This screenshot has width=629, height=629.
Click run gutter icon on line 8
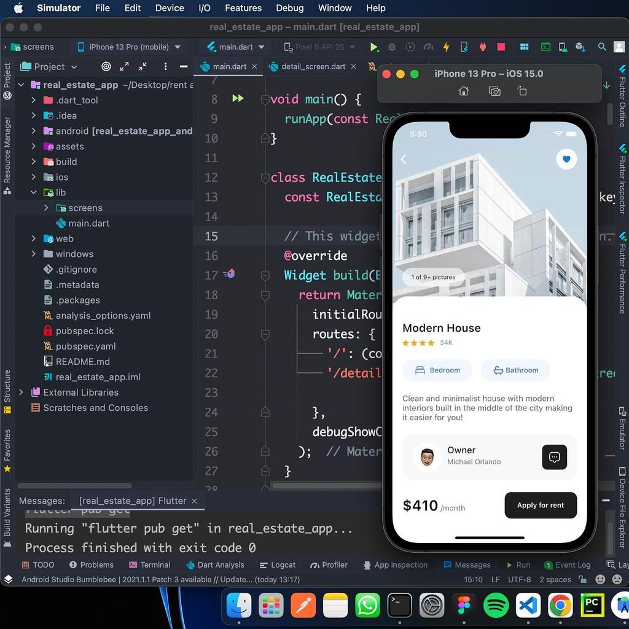coord(238,98)
